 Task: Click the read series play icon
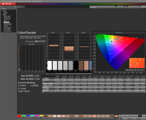[x=129, y=116]
